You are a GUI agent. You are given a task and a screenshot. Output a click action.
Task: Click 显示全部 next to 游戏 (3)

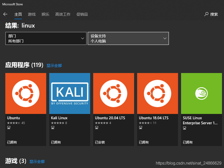tap(37, 162)
